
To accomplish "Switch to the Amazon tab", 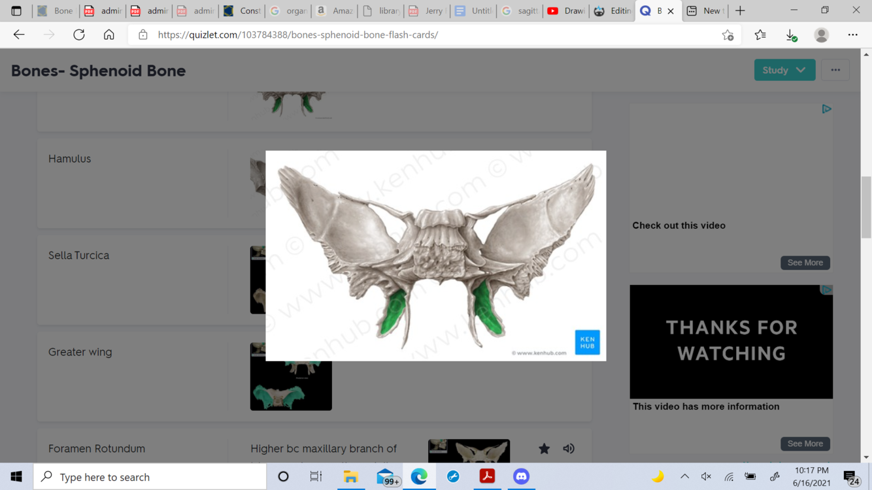I will pyautogui.click(x=335, y=11).
